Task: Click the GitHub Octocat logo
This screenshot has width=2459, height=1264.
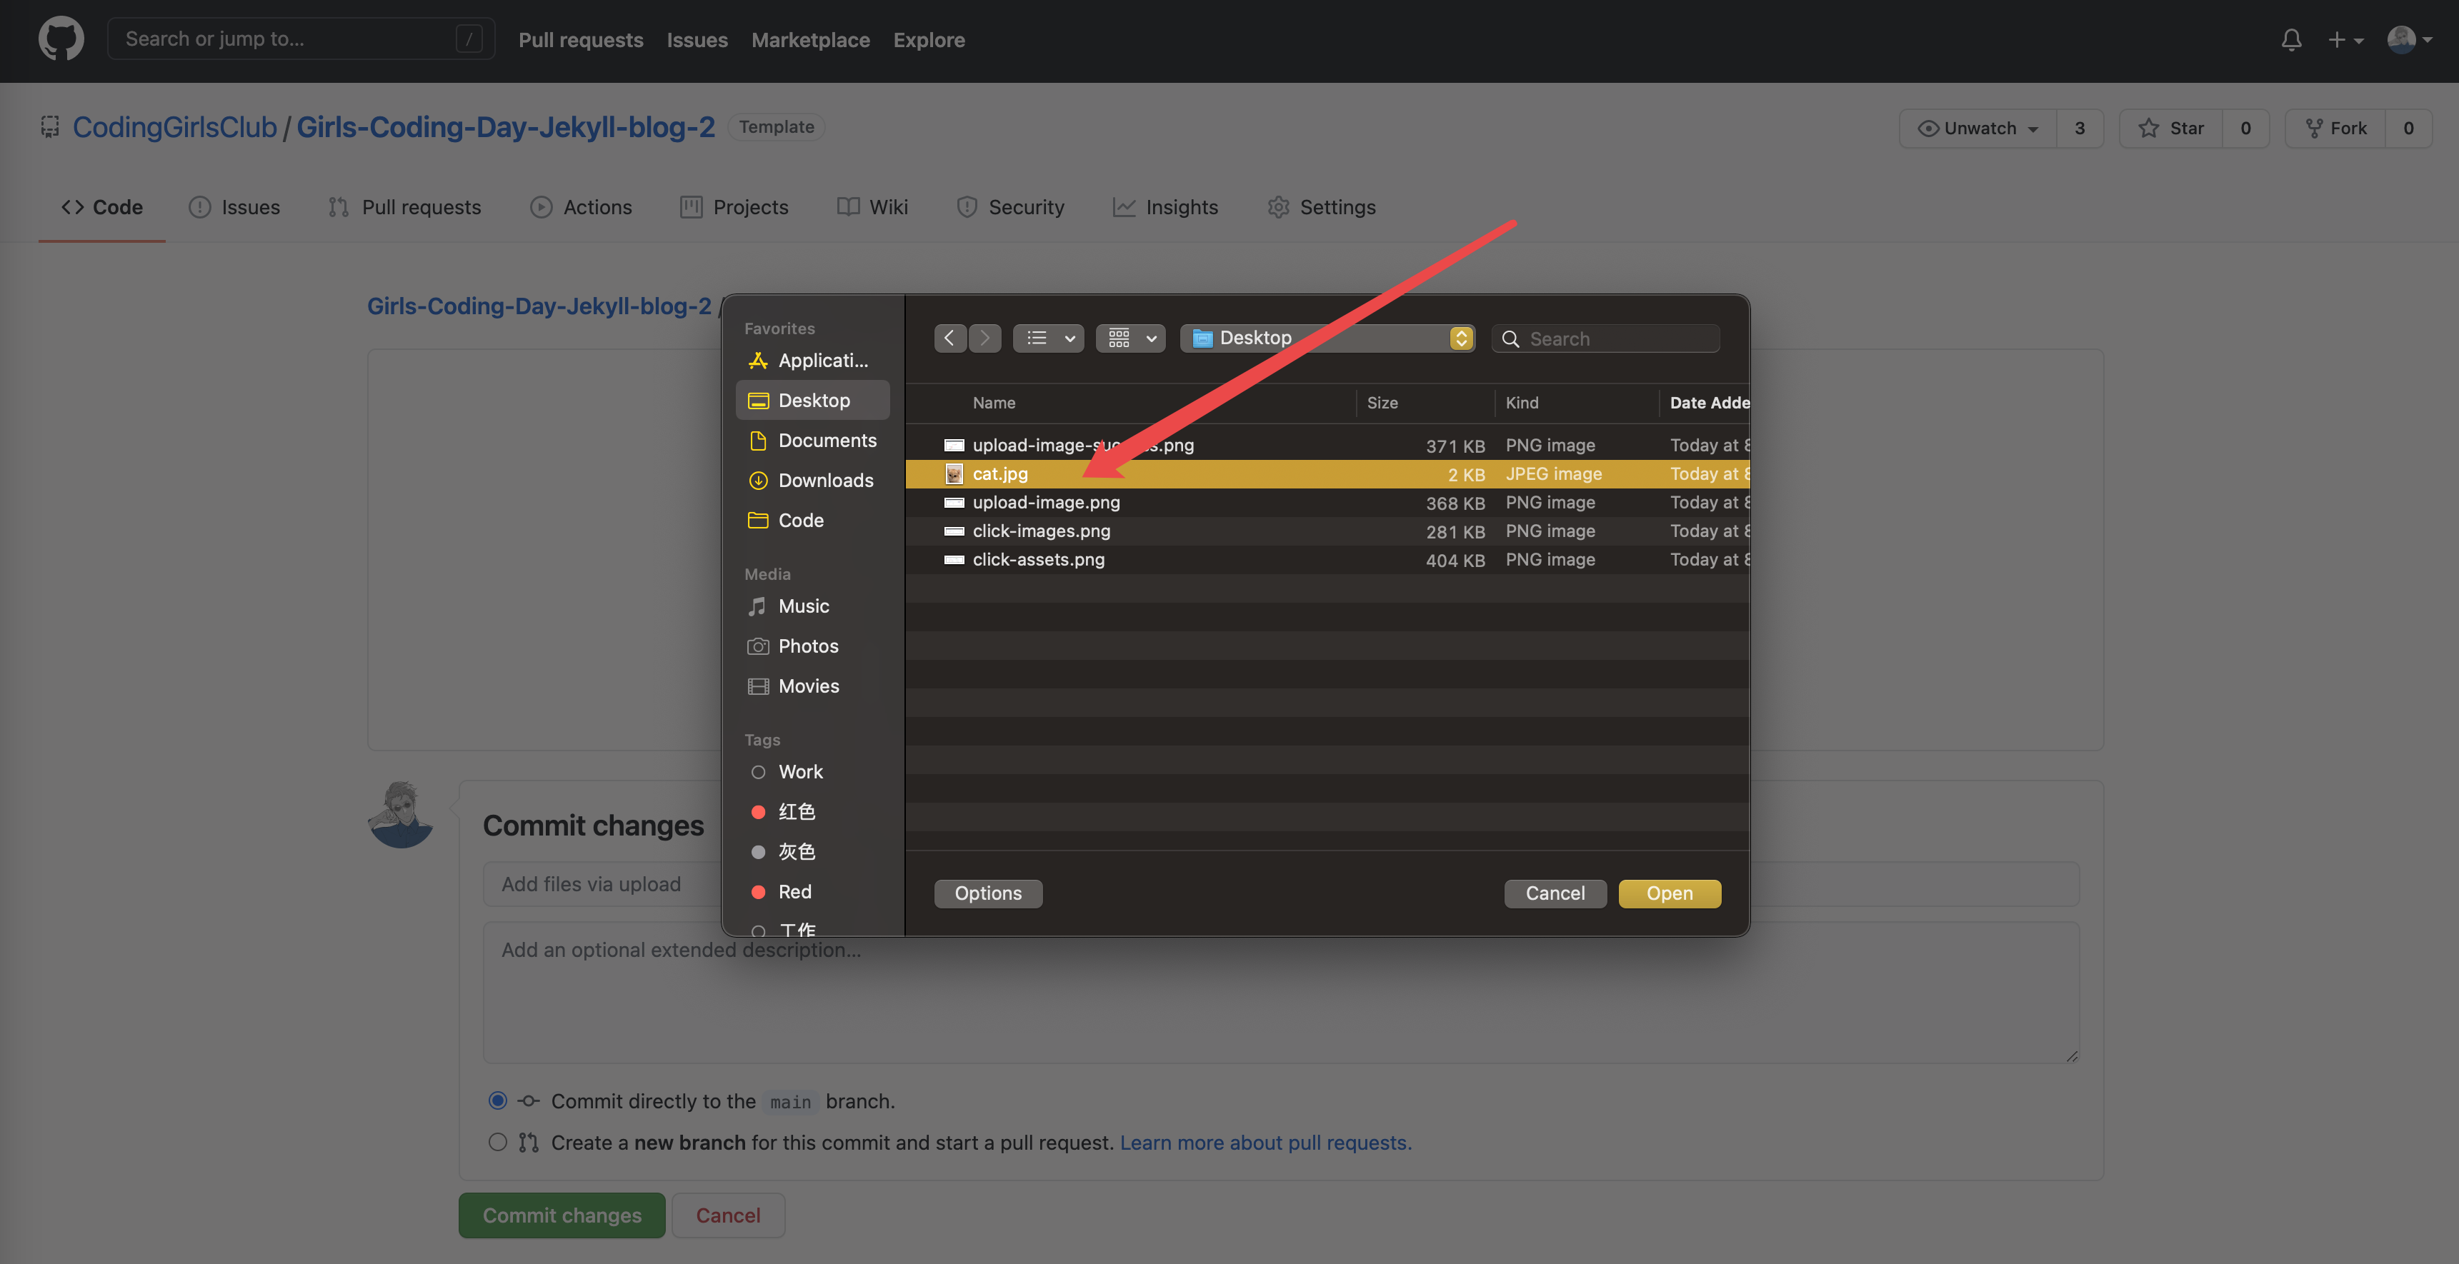Action: click(x=61, y=39)
